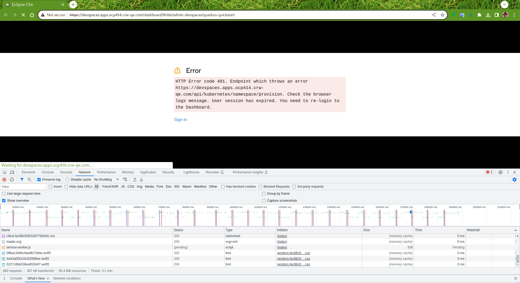Check 3rd-party requests
Screen dimensions: 520x283
(294, 187)
